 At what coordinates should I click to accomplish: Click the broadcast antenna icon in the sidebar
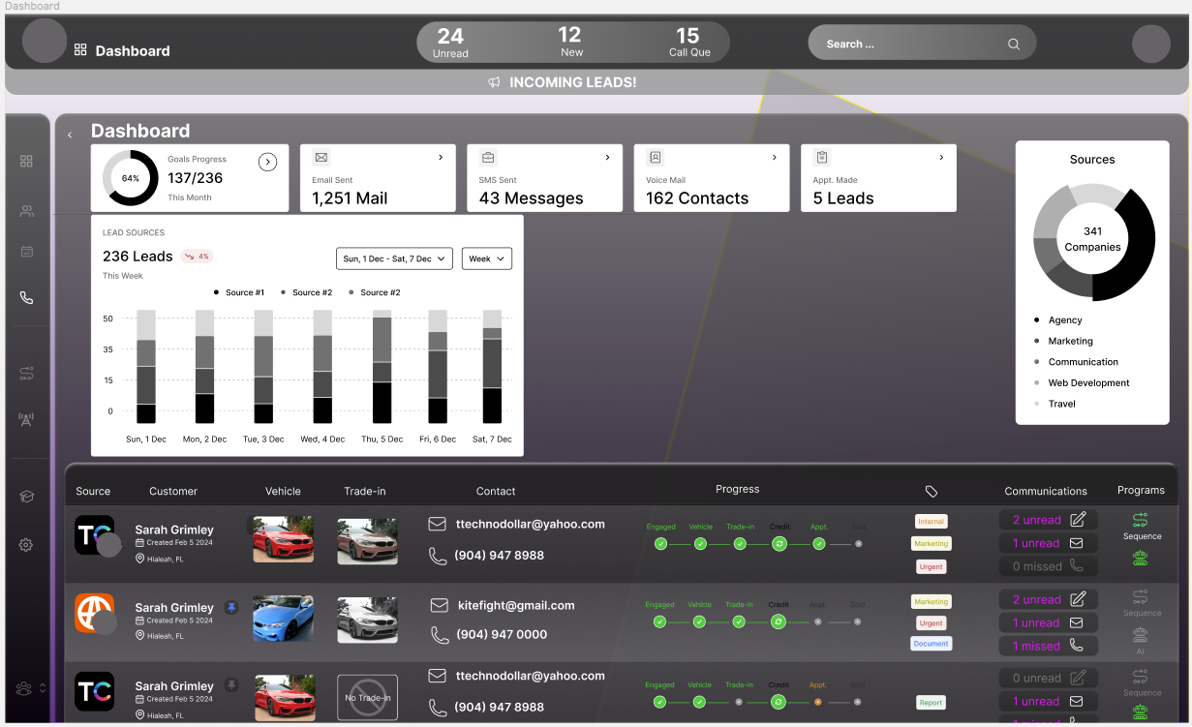[26, 419]
